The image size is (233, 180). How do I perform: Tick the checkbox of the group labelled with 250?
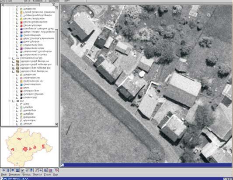pos(14,58)
